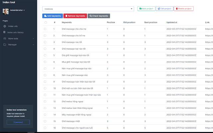Click the globe icon beside Index urls
The width and height of the screenshot is (213, 133).
tap(5, 26)
